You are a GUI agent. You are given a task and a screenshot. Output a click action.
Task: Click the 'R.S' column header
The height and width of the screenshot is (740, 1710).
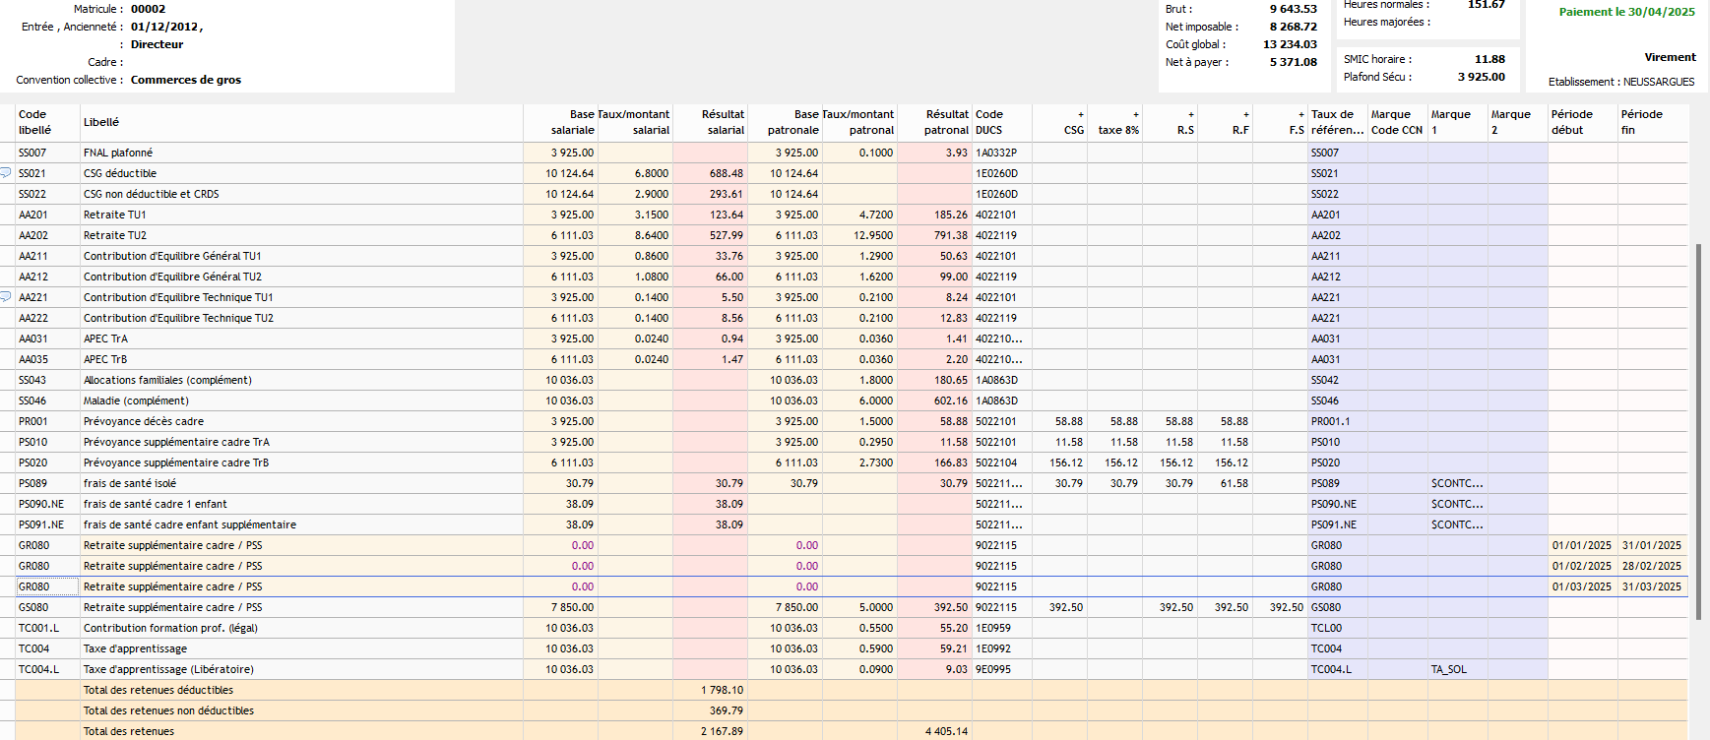tap(1170, 122)
